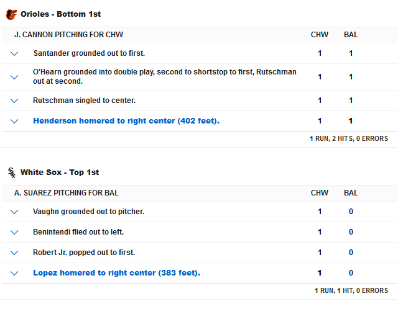Expand Henderson home run play chevron

[14, 121]
